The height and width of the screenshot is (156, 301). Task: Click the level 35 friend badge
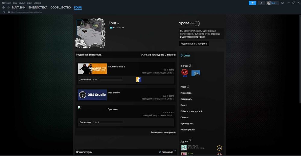click(219, 148)
